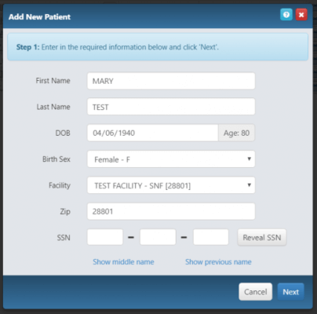
Task: Focus the DOB date field
Action: [153, 133]
